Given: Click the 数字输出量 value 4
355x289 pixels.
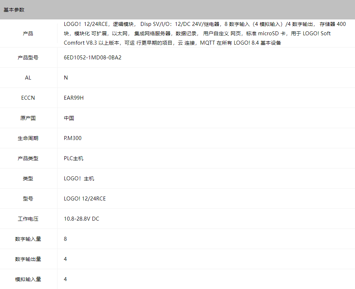Looking at the screenshot, I should click(65, 259).
